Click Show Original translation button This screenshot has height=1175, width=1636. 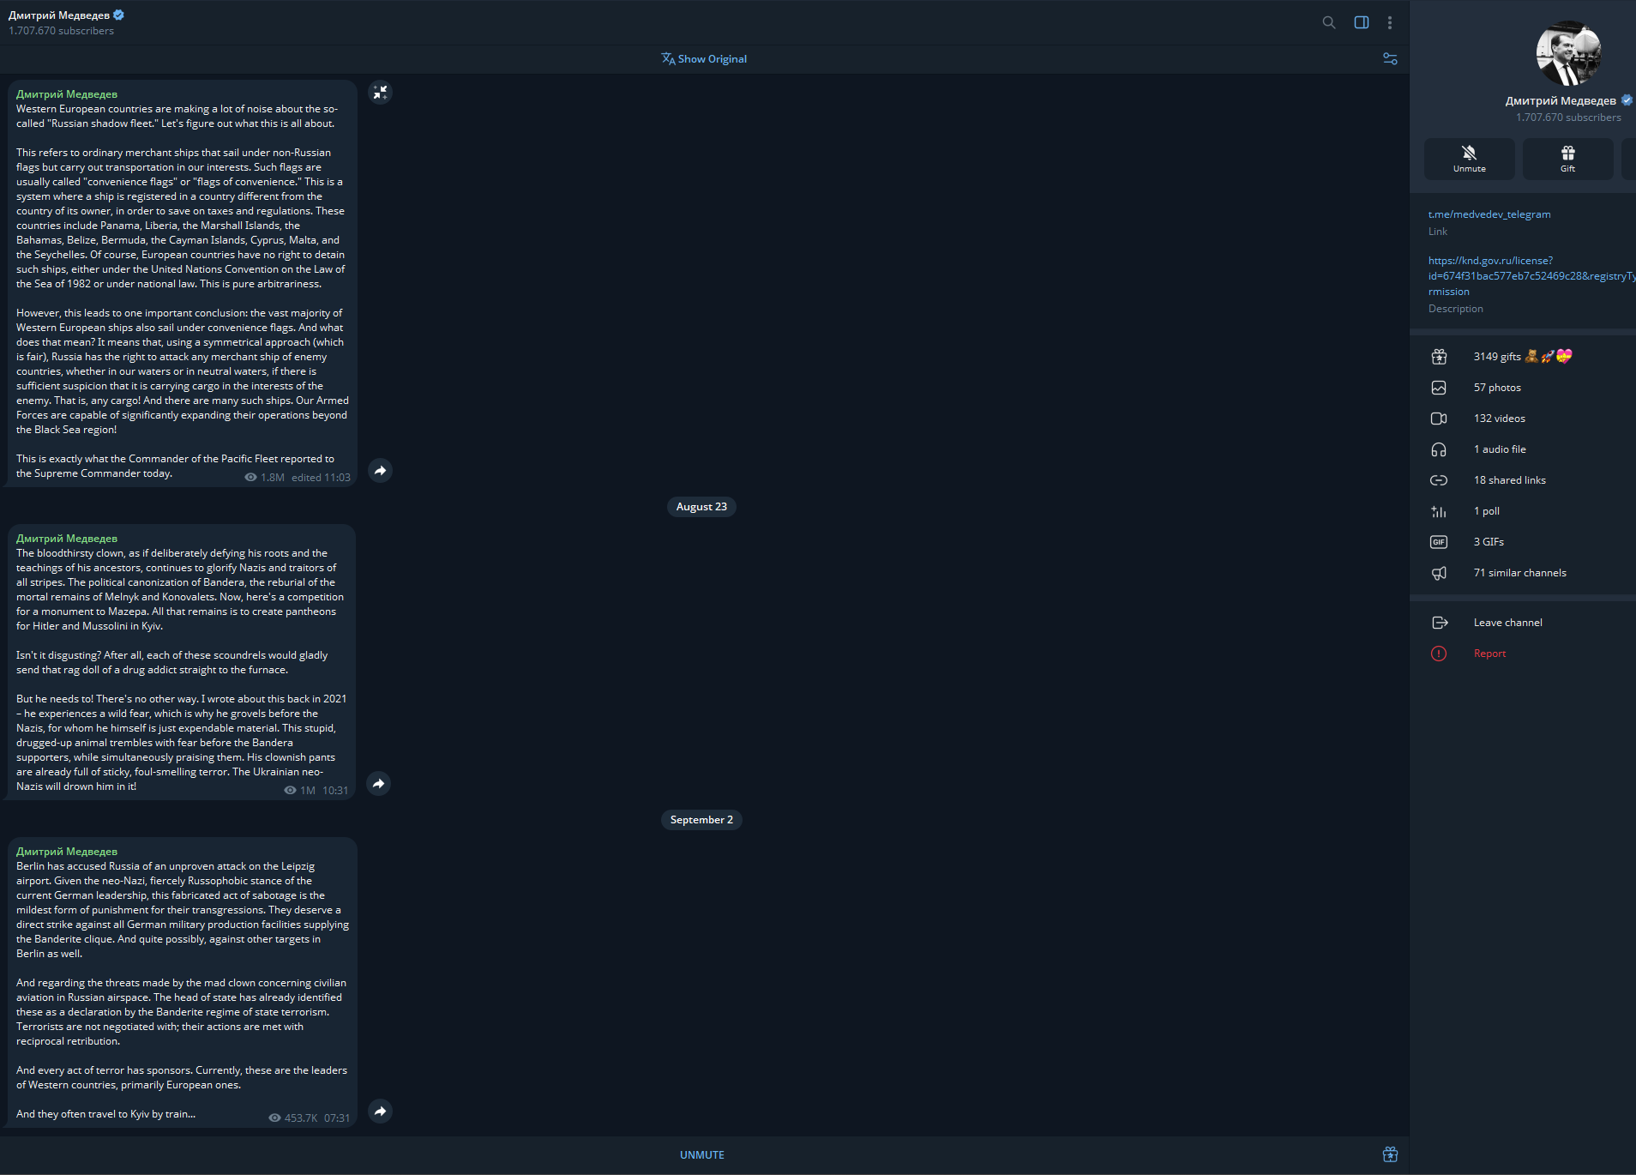(704, 59)
